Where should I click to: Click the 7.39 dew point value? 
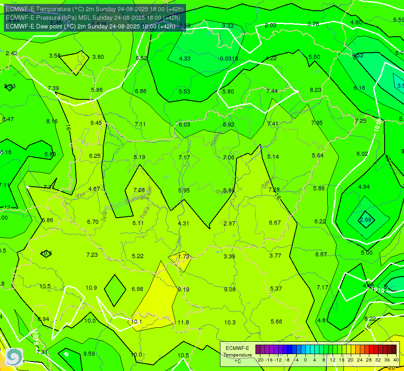tap(53, 88)
